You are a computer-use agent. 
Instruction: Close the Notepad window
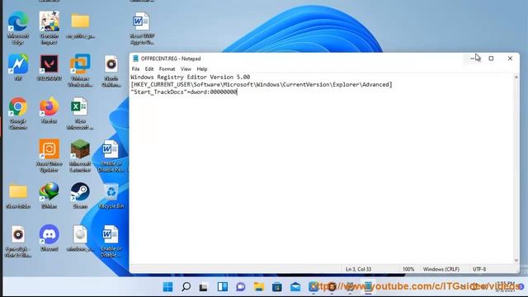(510, 59)
